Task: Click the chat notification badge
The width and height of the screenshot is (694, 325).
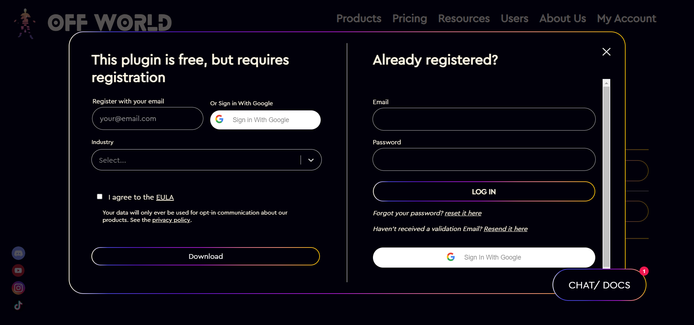Action: [x=644, y=271]
